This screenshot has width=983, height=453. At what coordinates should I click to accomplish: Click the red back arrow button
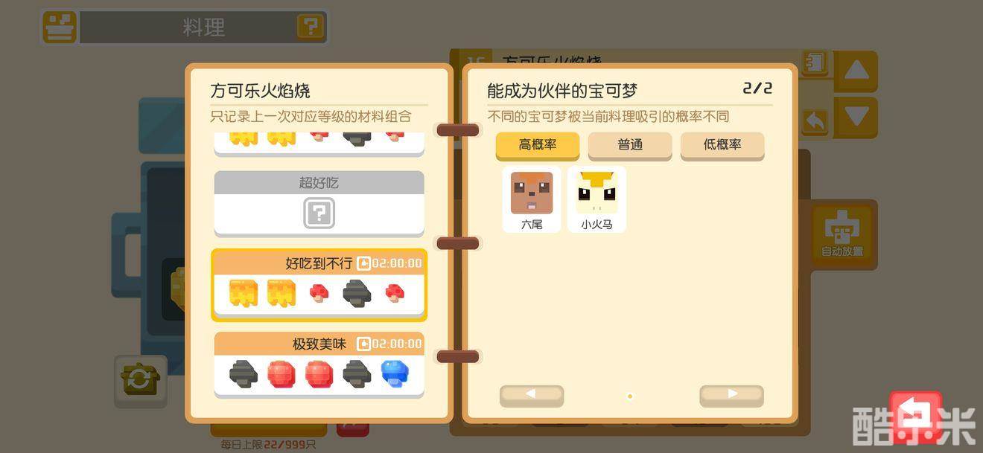915,415
